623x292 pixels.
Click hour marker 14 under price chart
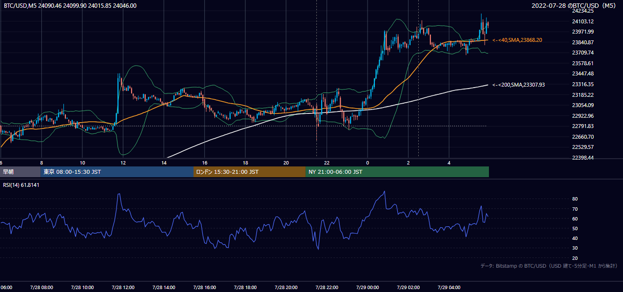click(x=164, y=163)
